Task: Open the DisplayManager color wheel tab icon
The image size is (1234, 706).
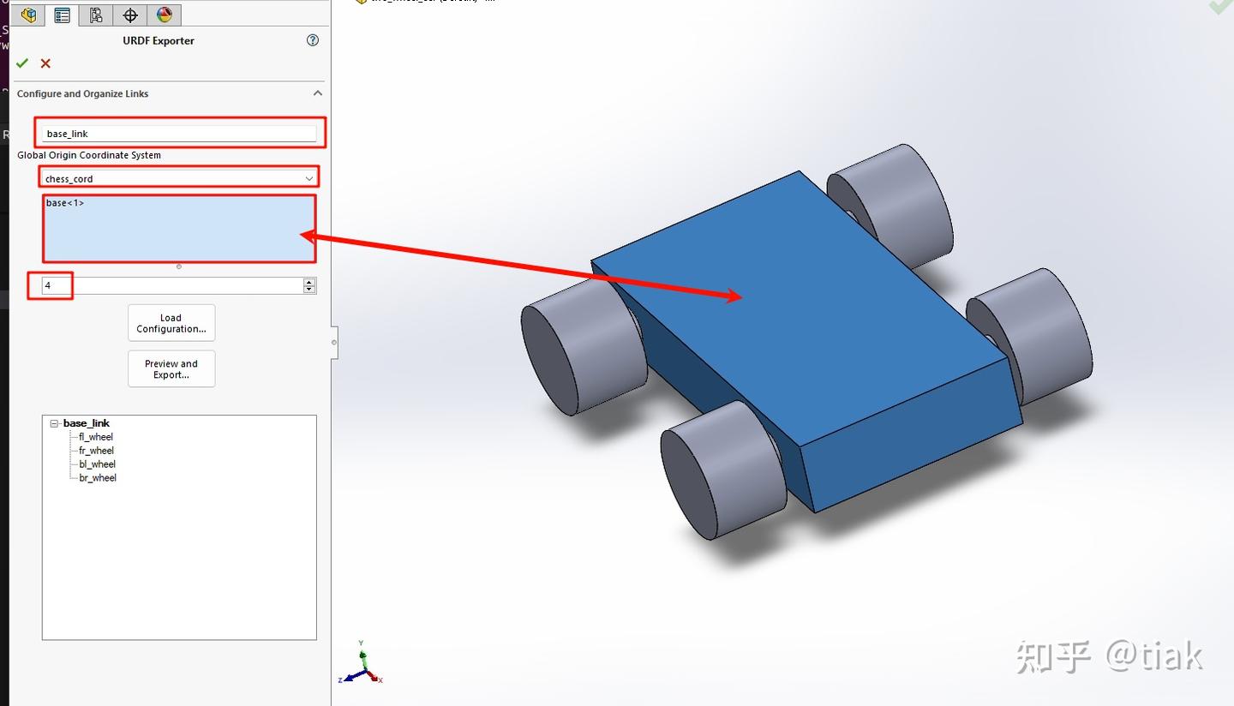Action: [x=164, y=15]
